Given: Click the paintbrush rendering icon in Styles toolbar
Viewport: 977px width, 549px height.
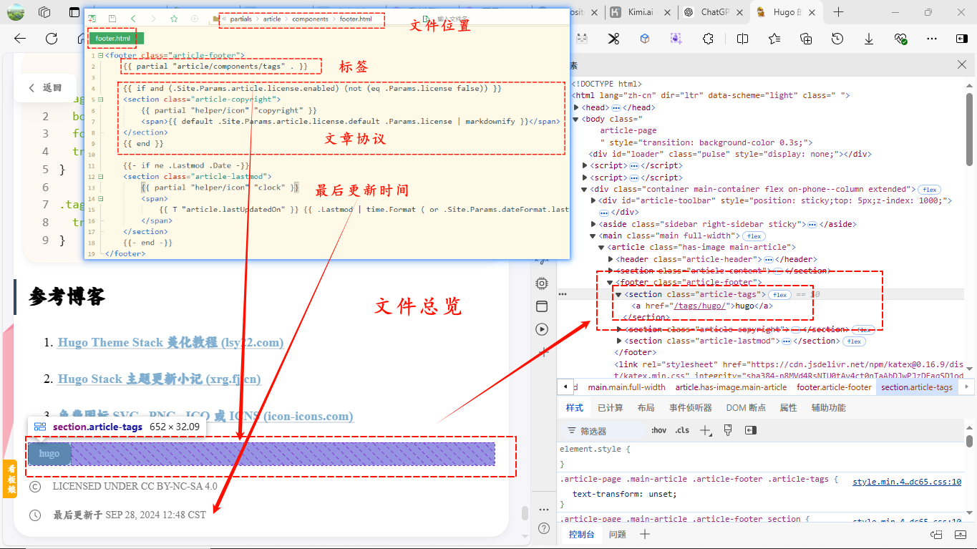Looking at the screenshot, I should pyautogui.click(x=728, y=430).
